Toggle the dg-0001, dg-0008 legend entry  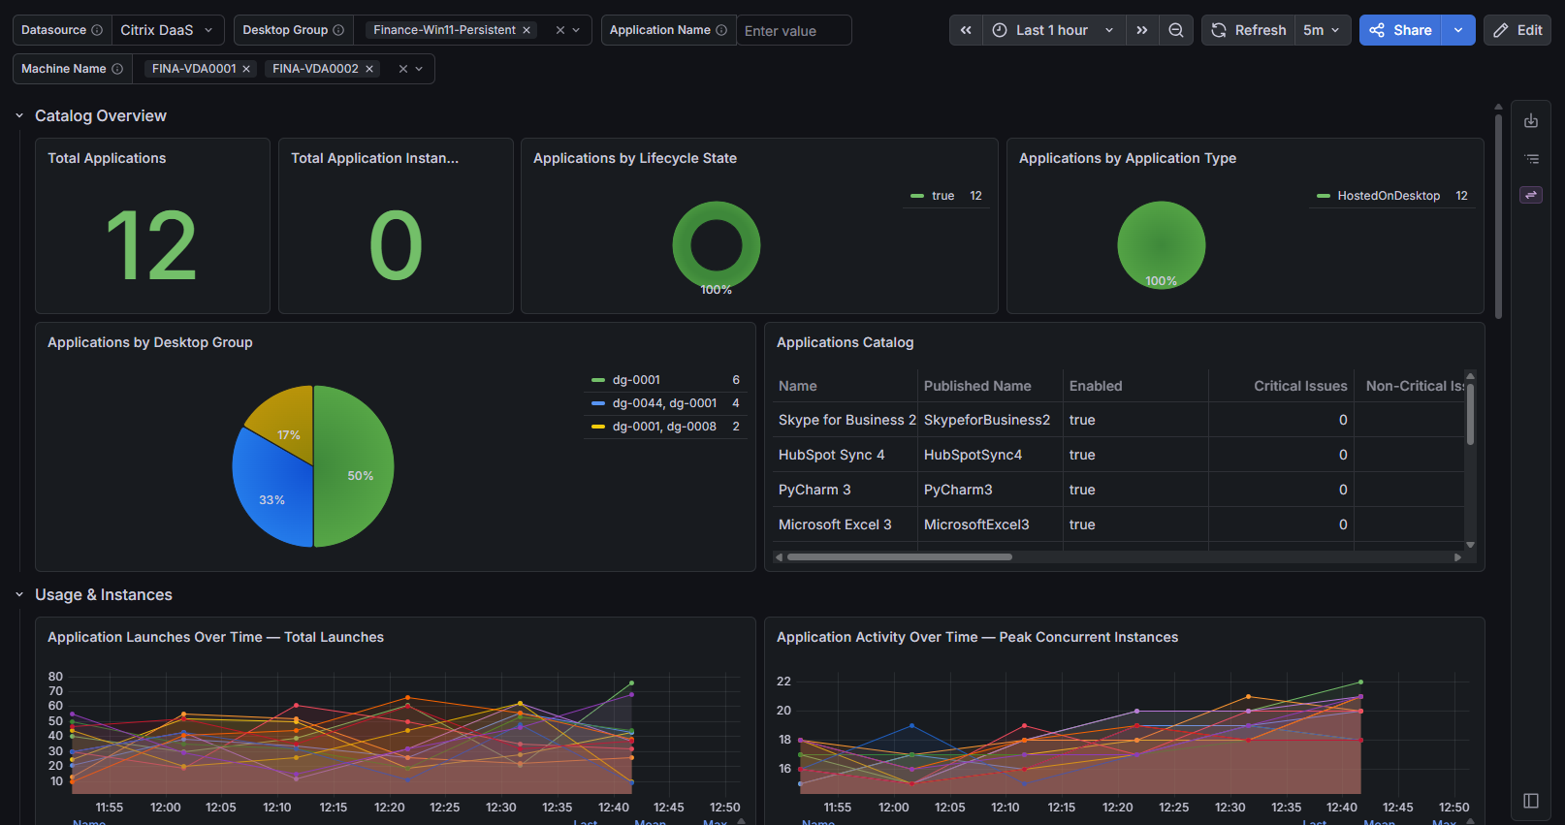pos(664,427)
